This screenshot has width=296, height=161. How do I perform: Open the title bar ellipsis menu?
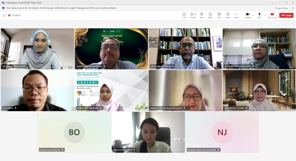coord(272,3)
